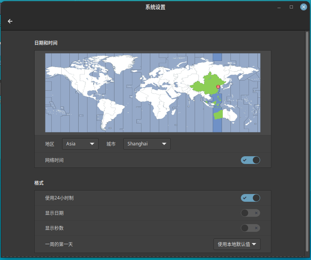This screenshot has height=260, width=311.
Task: Open 一周的第一天 dropdown
Action: [x=237, y=244]
